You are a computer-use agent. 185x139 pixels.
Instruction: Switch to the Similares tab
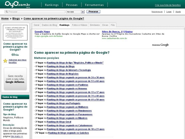95,25
